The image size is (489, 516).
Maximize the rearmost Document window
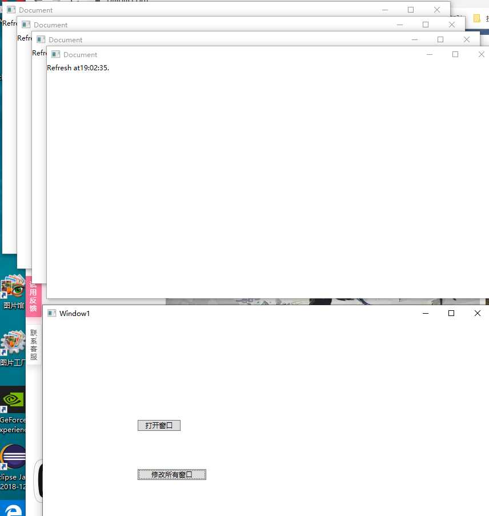pos(411,10)
